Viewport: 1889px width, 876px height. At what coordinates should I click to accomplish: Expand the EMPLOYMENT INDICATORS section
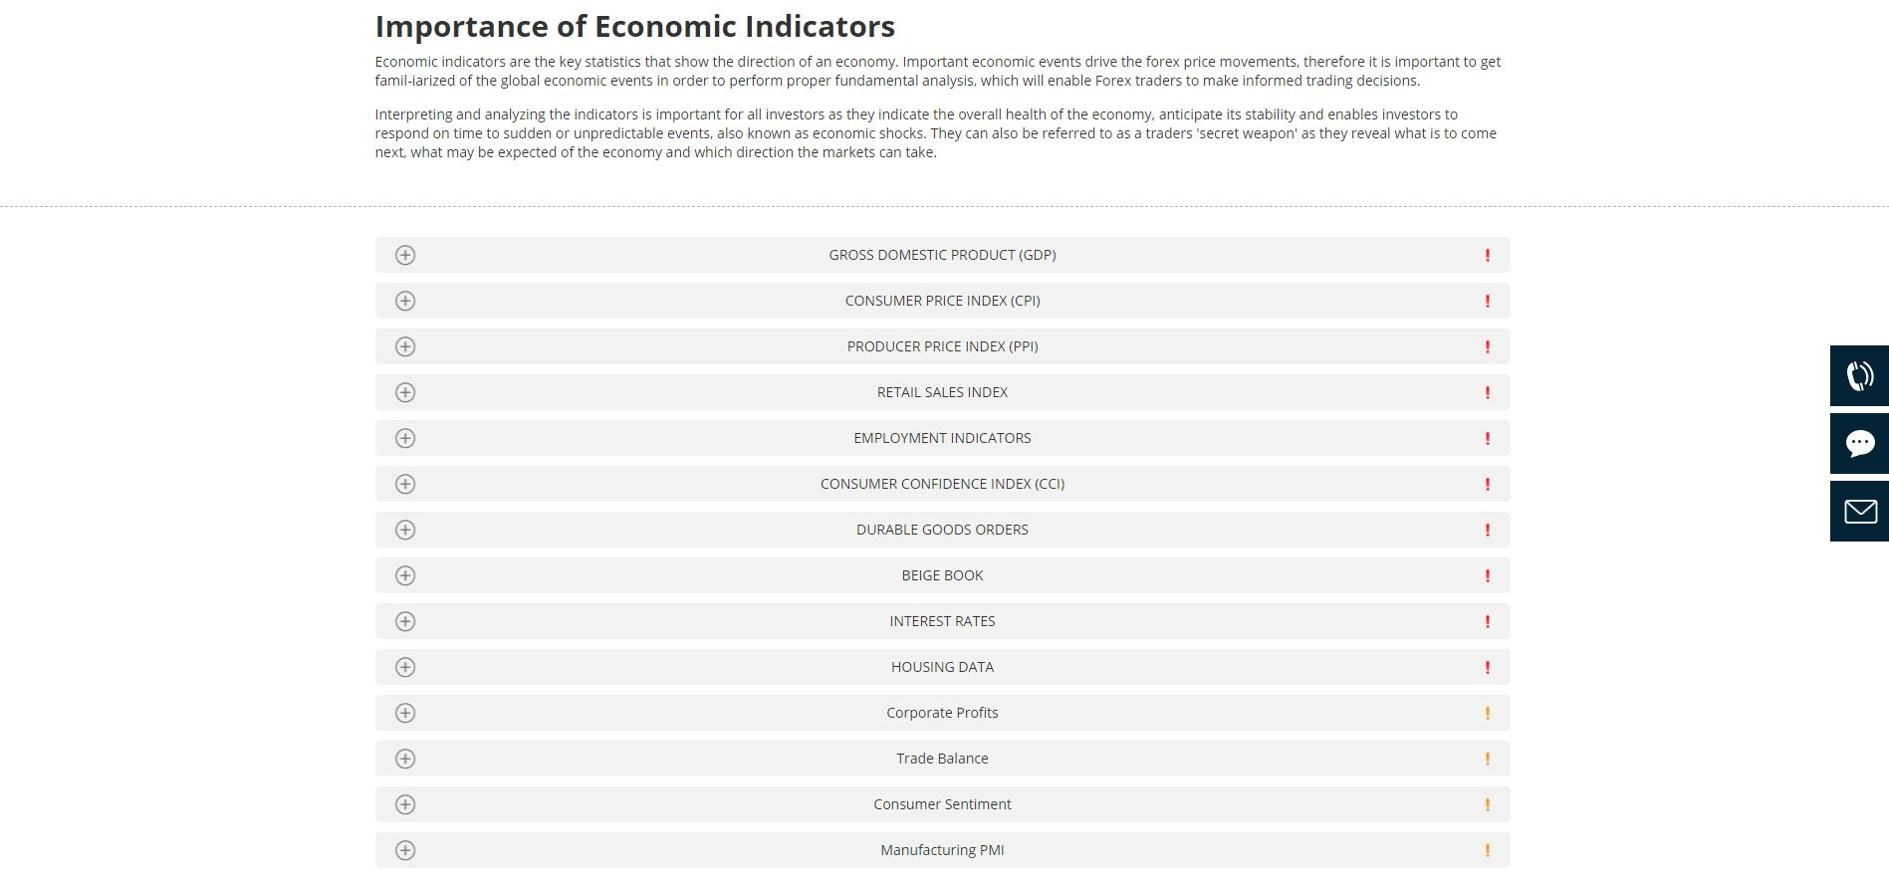click(942, 438)
